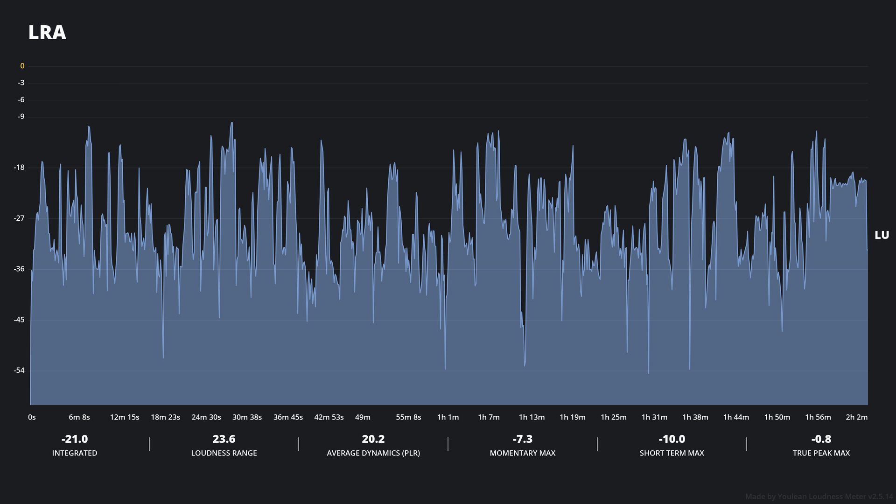Screen dimensions: 896x504
Task: Click the LU unit label
Action: coord(882,235)
